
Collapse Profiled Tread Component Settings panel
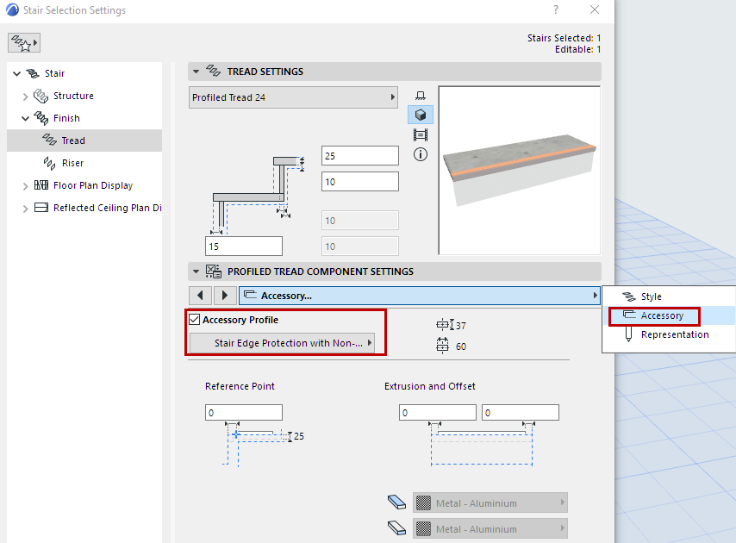[196, 271]
